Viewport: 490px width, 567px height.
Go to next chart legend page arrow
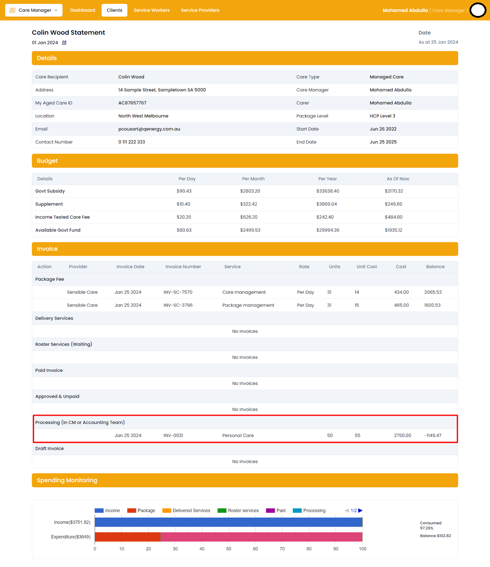tap(360, 511)
